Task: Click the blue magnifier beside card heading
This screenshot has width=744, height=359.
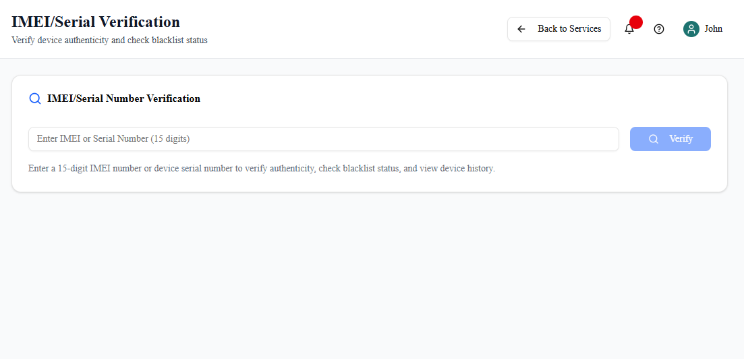Action: pyautogui.click(x=35, y=99)
